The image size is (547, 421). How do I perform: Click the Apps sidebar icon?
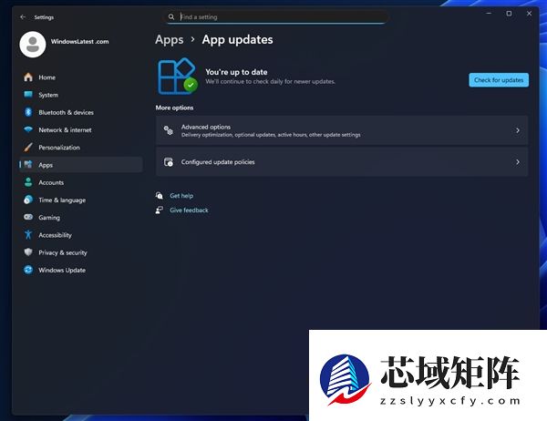coord(28,165)
